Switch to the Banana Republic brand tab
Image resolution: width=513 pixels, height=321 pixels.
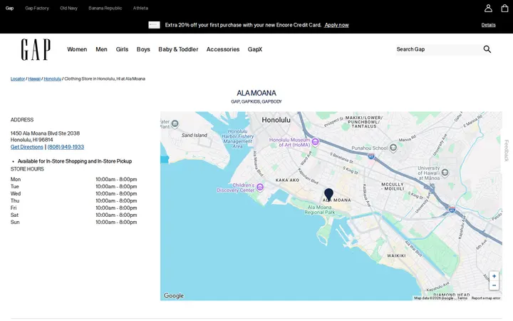click(x=105, y=8)
